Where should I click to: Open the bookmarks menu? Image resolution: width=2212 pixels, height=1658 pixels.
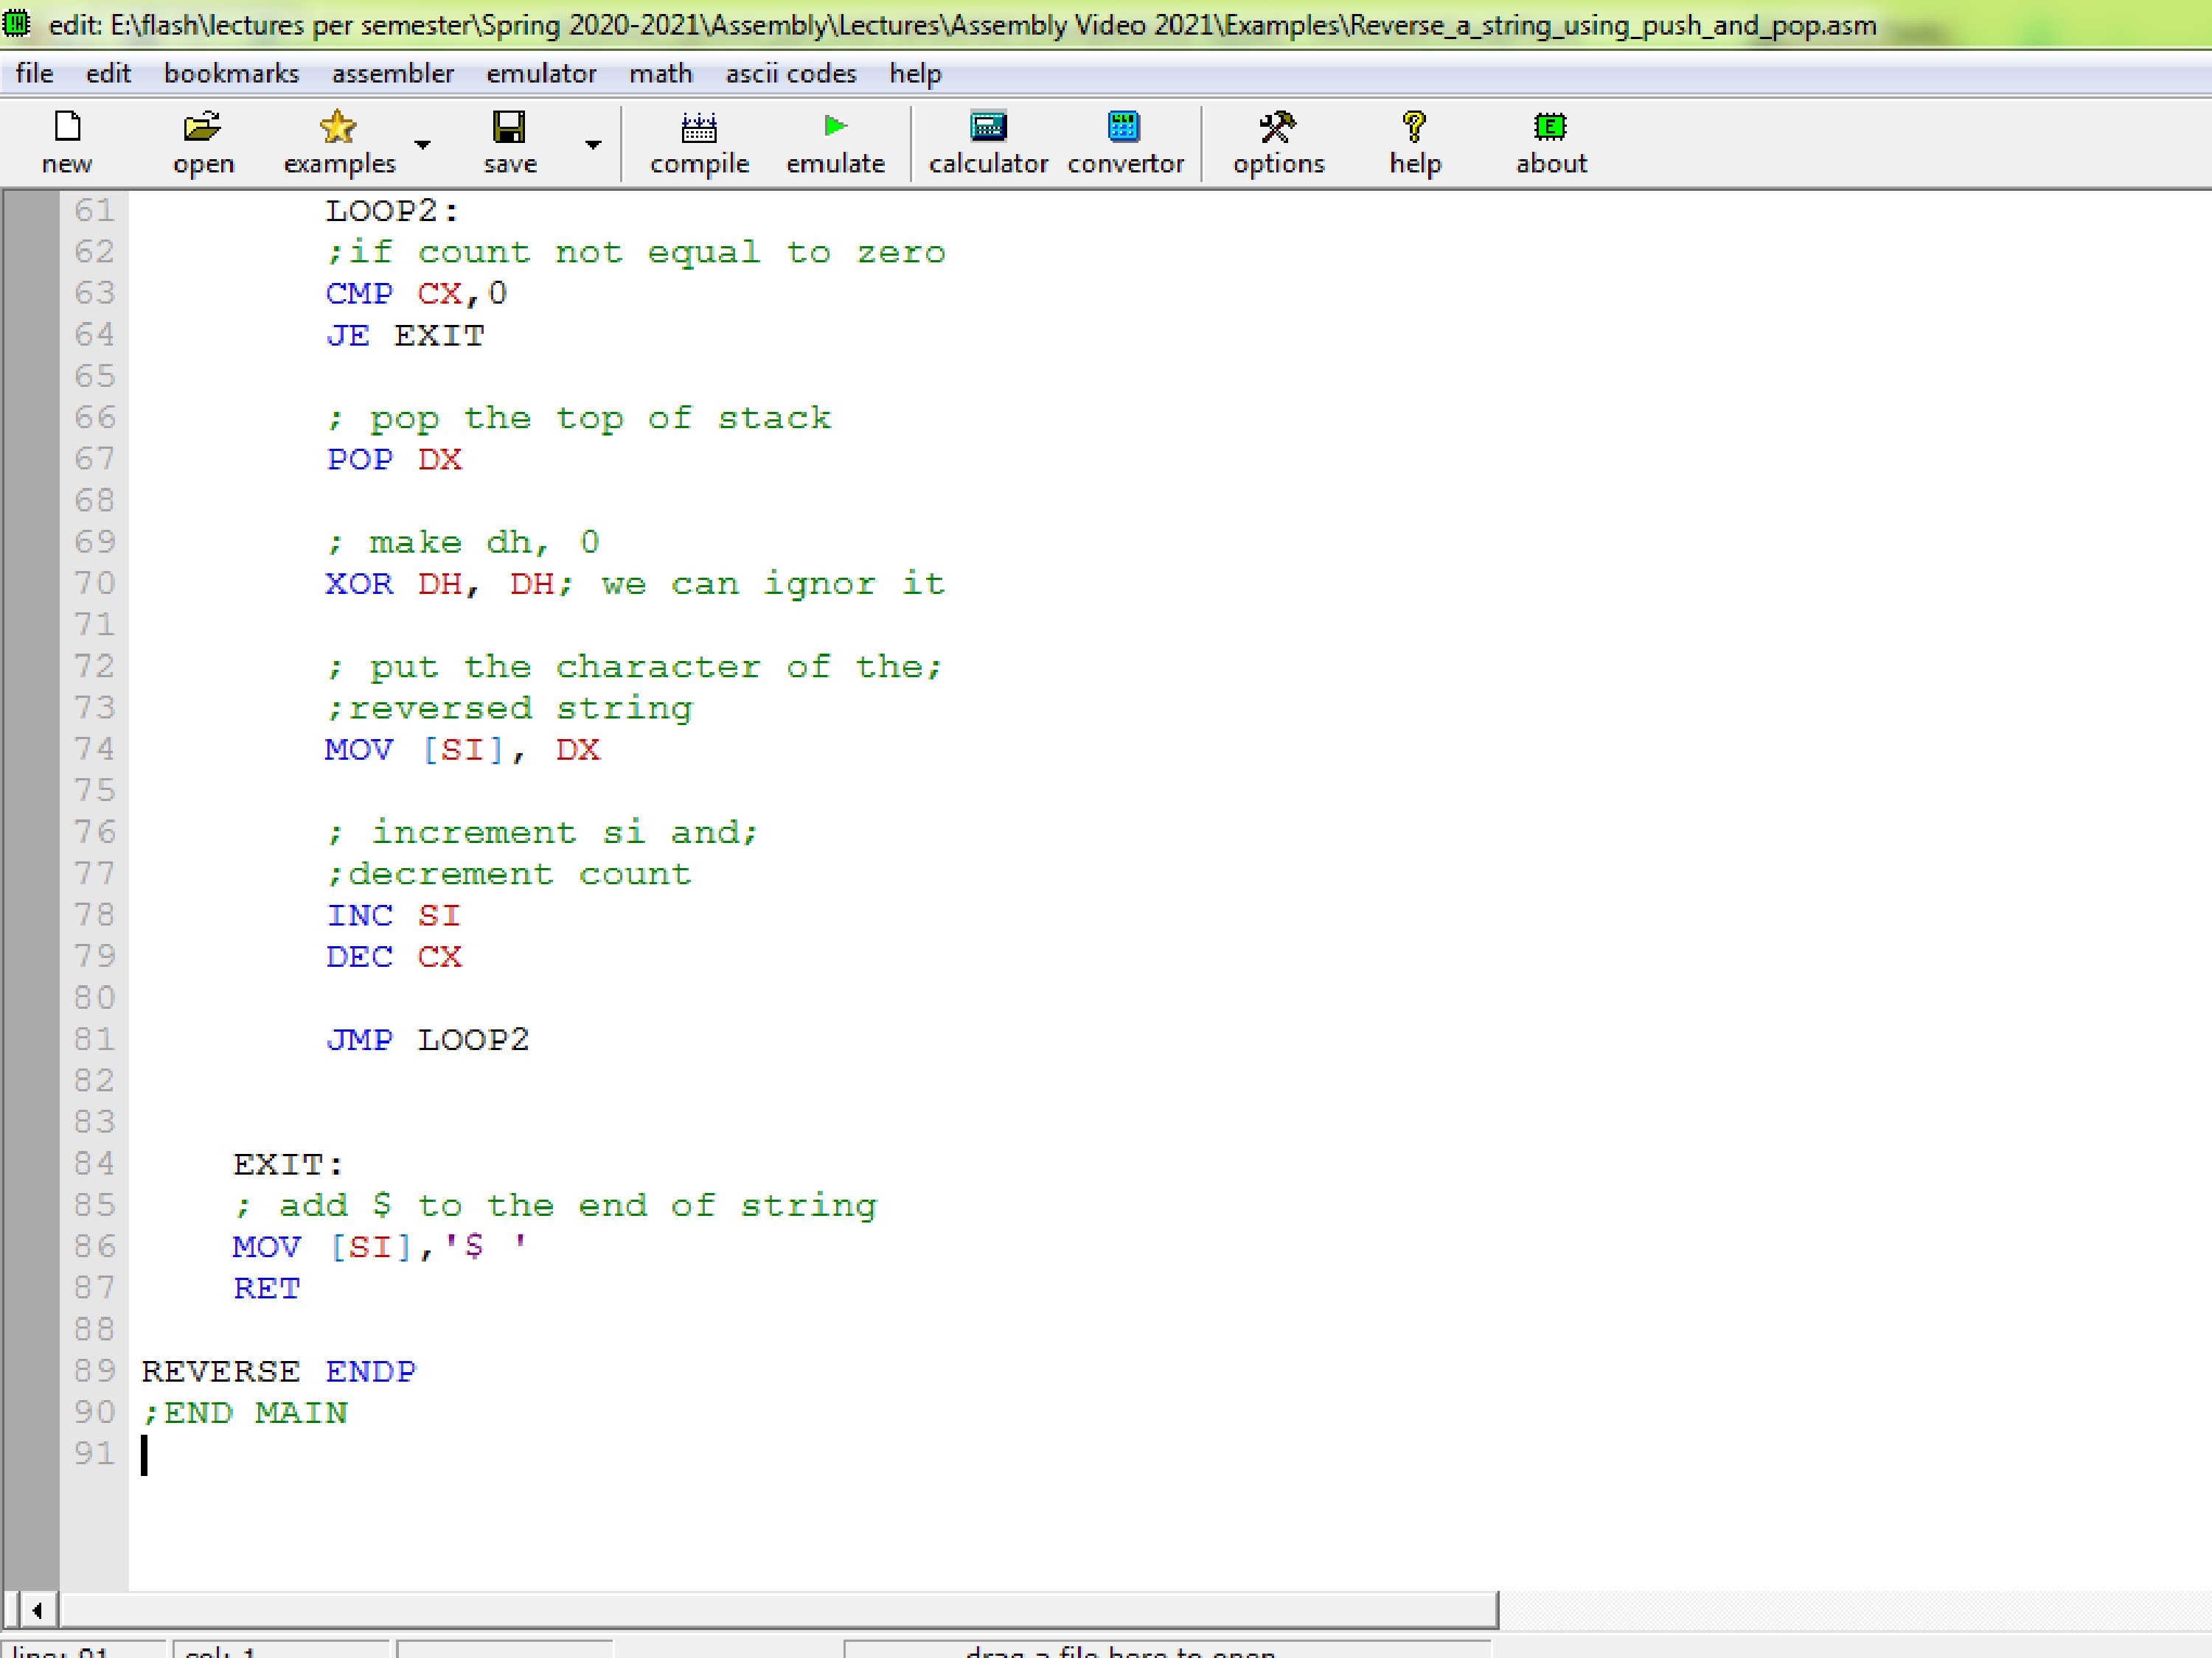(232, 73)
